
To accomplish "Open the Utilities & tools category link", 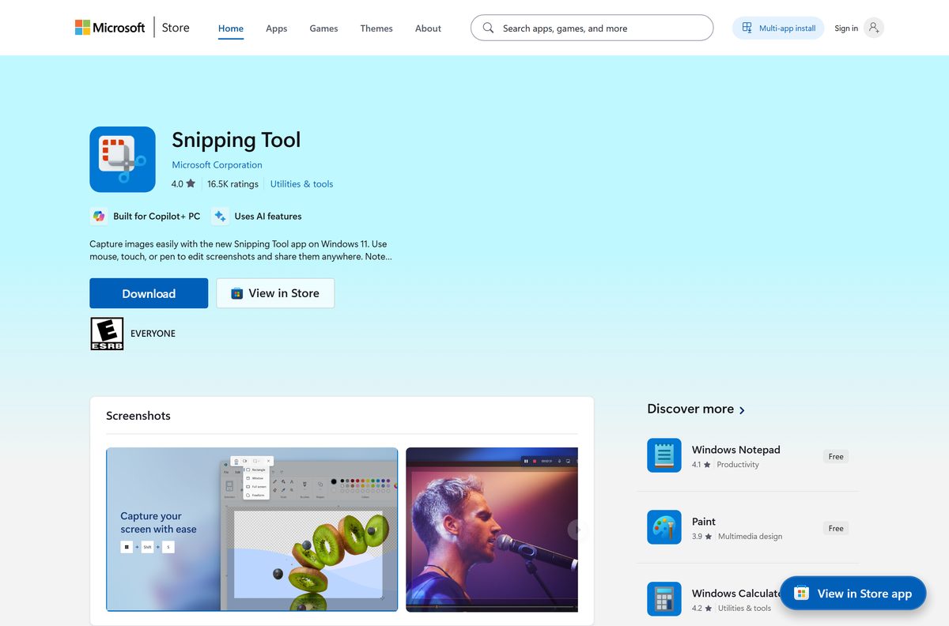I will (x=301, y=184).
